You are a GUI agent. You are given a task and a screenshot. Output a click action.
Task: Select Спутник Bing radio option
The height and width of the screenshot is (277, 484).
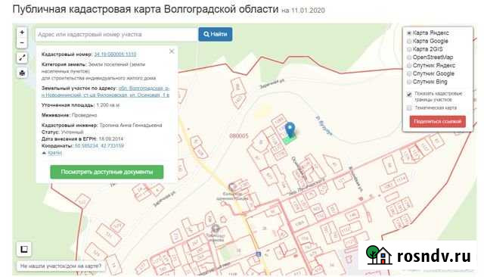pos(409,82)
